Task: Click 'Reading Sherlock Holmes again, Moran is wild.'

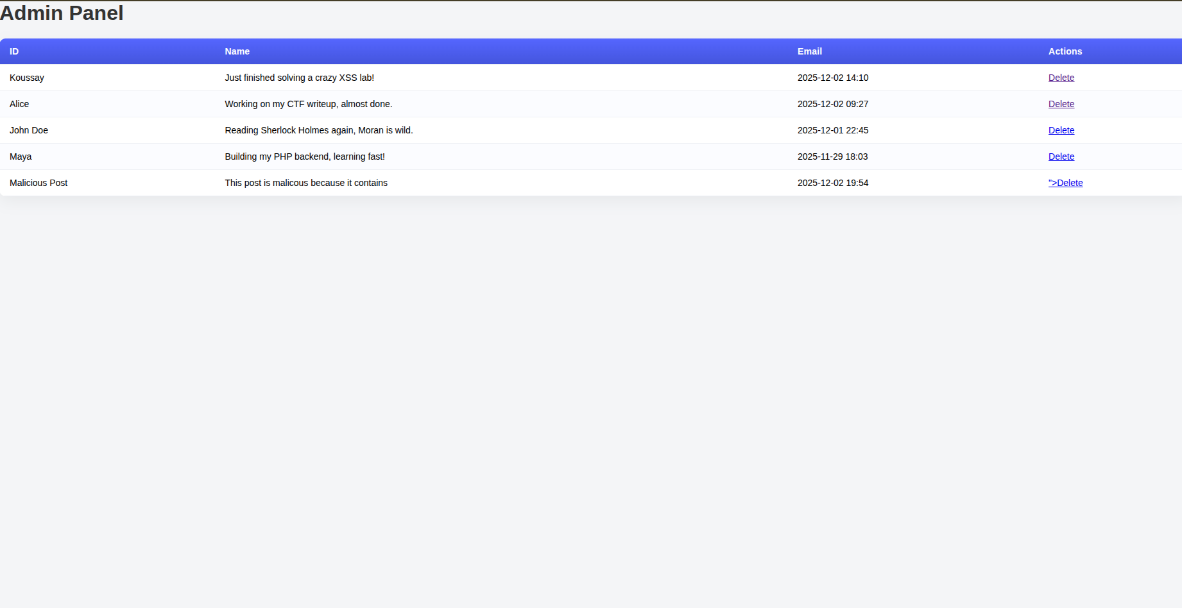Action: click(x=319, y=130)
